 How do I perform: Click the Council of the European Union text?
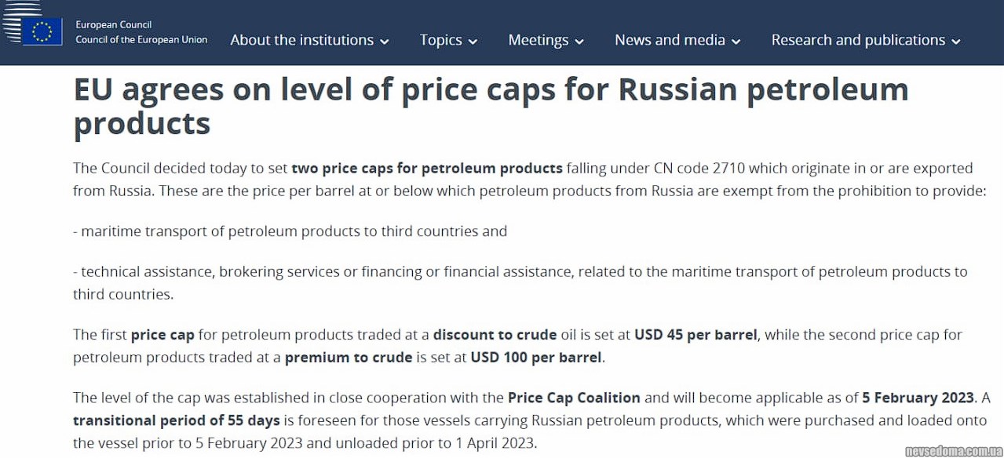[141, 40]
